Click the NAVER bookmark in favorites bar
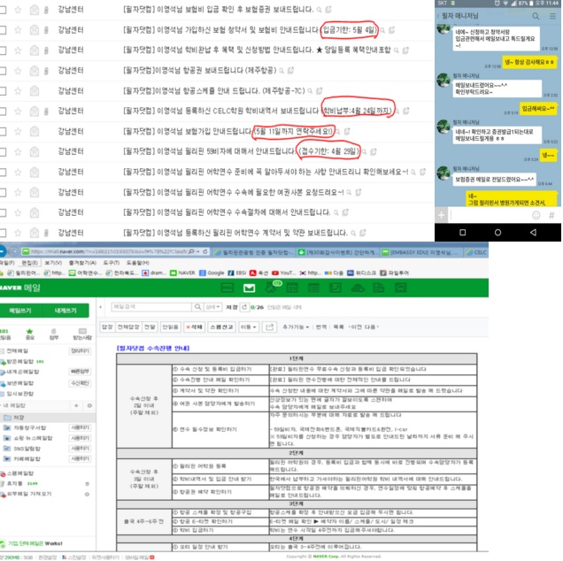This screenshot has height=561, width=563. [x=182, y=273]
